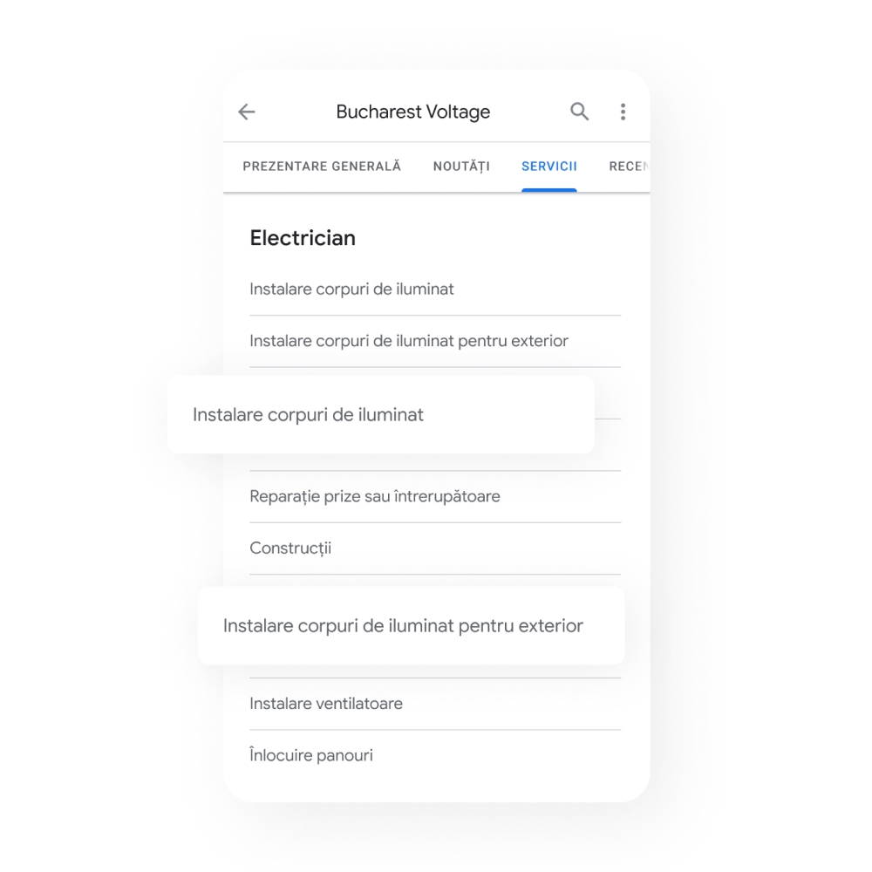Click the blue underline beneath SERVICII

(x=548, y=190)
